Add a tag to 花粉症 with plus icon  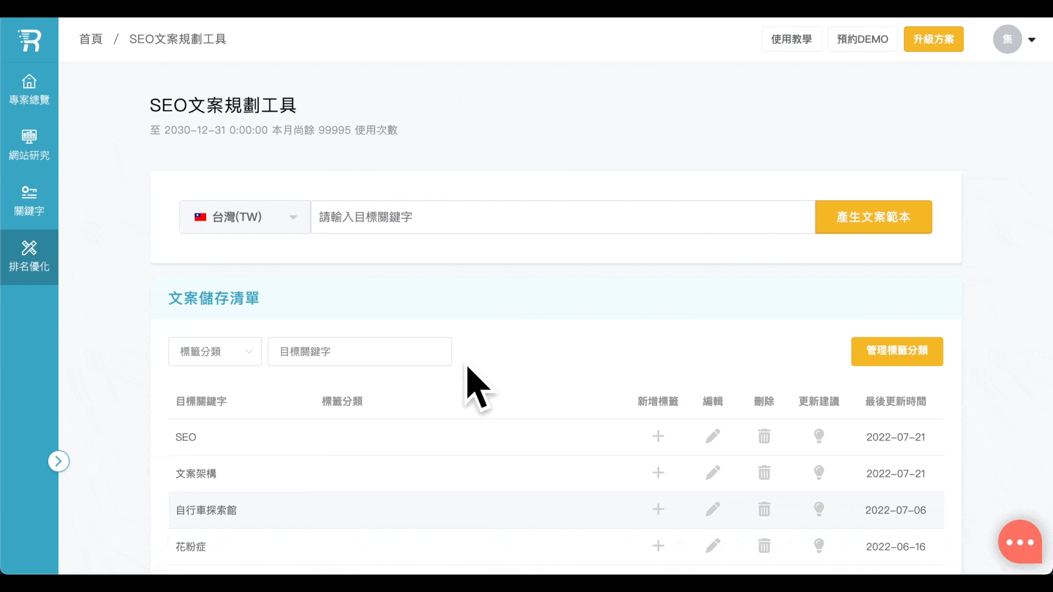[658, 546]
